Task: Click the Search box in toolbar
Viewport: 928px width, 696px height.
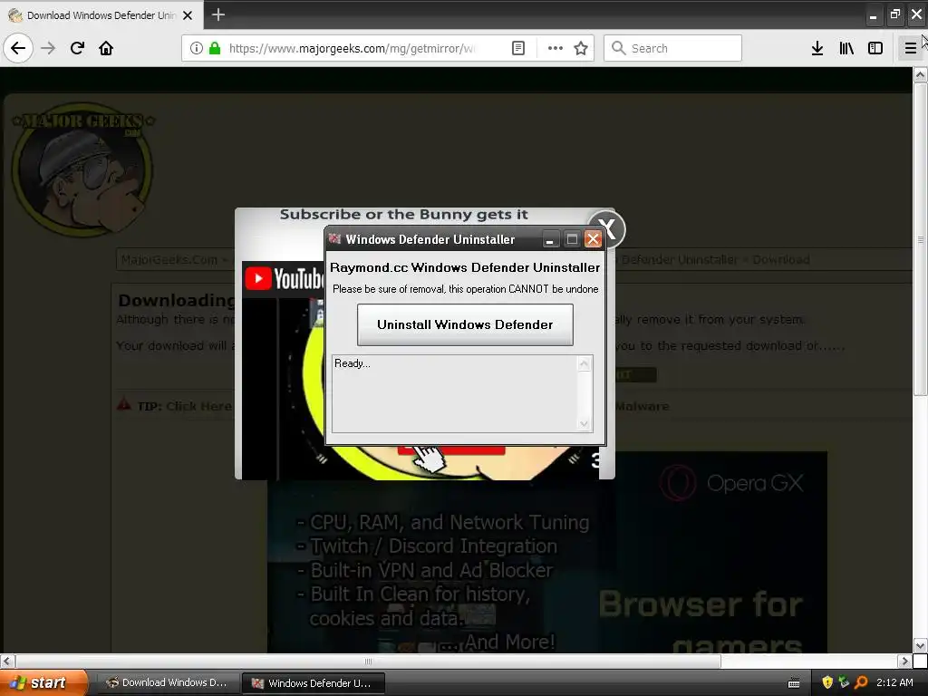Action: (672, 48)
